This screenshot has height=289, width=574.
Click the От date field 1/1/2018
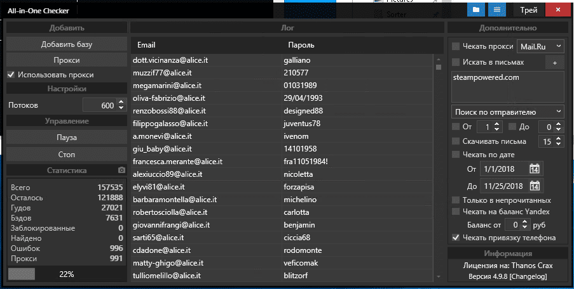(503, 169)
